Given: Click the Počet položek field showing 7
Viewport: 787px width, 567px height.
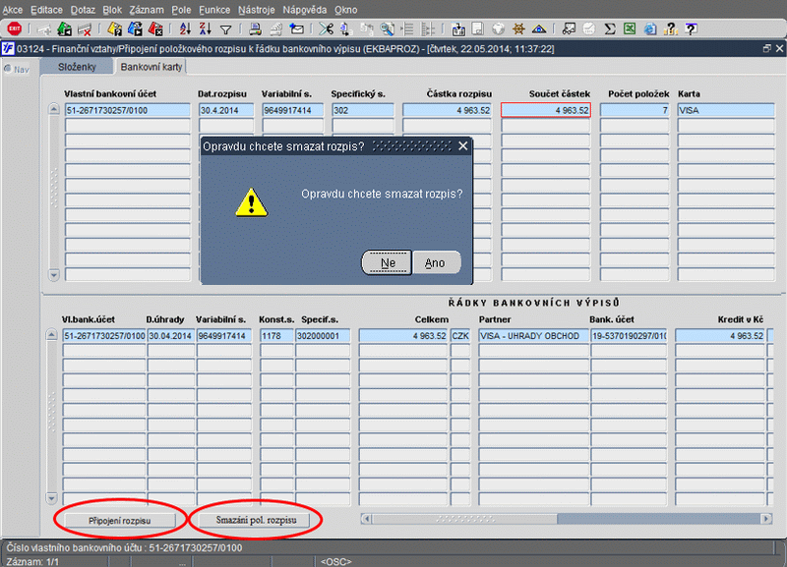Looking at the screenshot, I should (x=635, y=110).
